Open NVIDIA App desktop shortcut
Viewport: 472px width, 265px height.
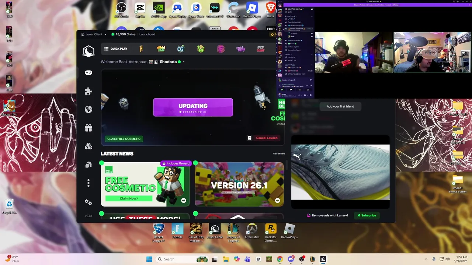click(159, 10)
